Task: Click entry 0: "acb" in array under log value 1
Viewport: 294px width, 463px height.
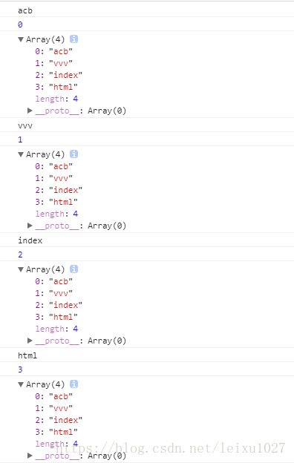Action: tap(53, 166)
